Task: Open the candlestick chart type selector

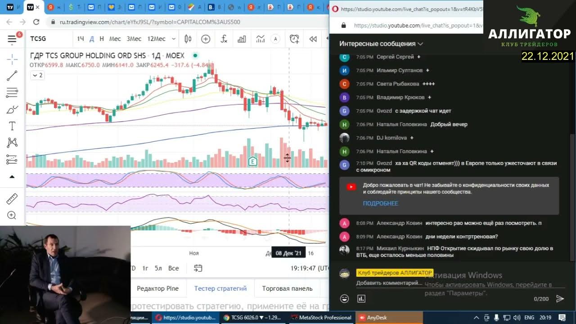Action: click(x=188, y=39)
